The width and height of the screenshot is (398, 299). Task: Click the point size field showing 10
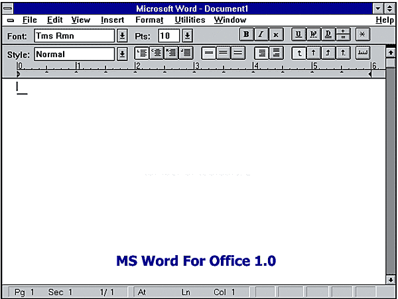(168, 36)
